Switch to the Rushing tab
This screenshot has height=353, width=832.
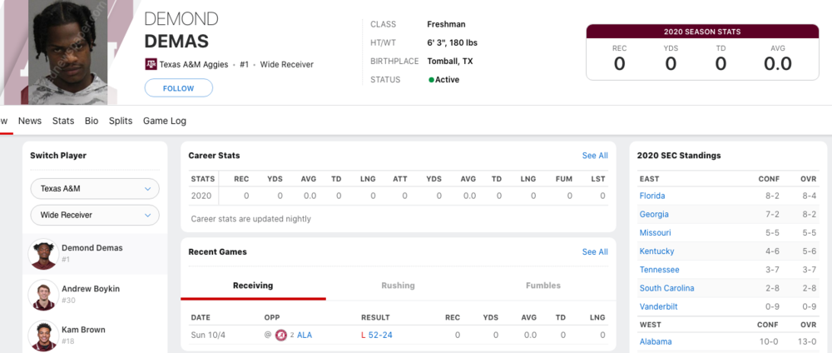tap(398, 286)
